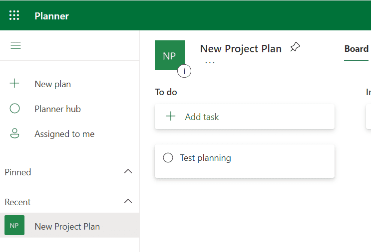Click the large NP plan thumbnail
The image size is (371, 252).
(169, 55)
